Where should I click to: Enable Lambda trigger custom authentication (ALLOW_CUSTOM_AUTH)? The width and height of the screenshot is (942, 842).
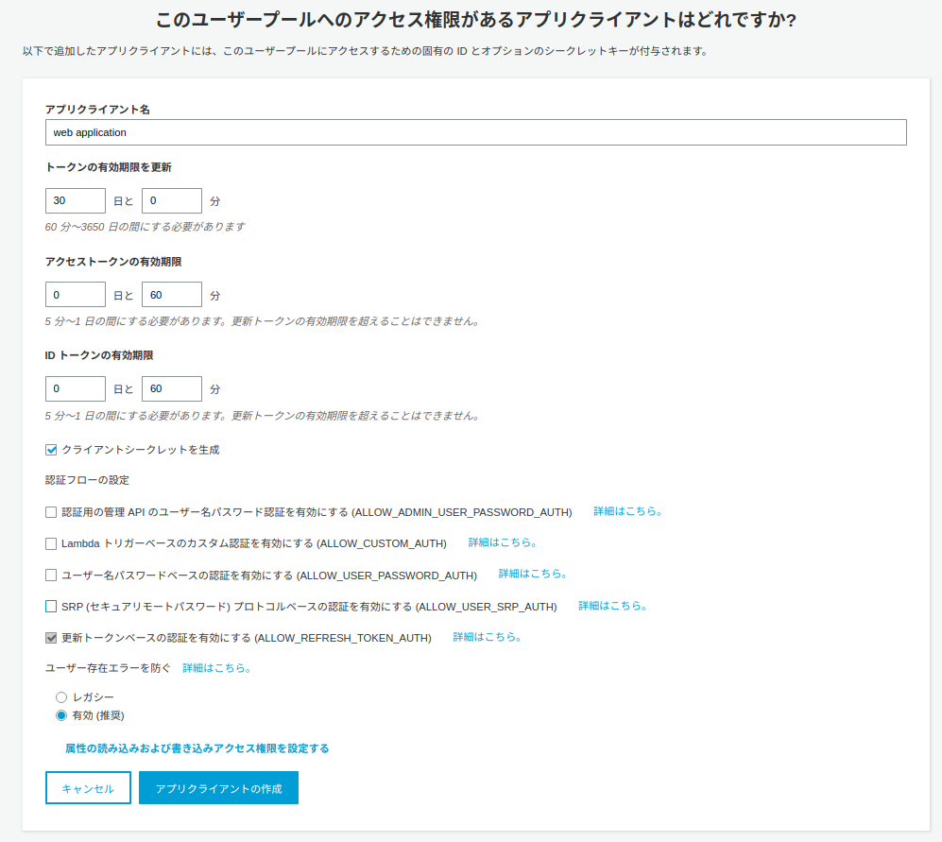pyautogui.click(x=51, y=543)
